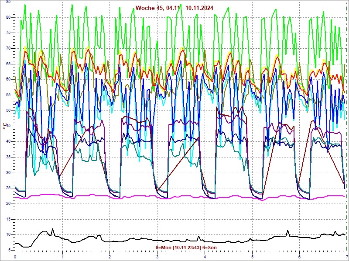
Task: Select the y-axis tick label 10
Action: coord(8,234)
